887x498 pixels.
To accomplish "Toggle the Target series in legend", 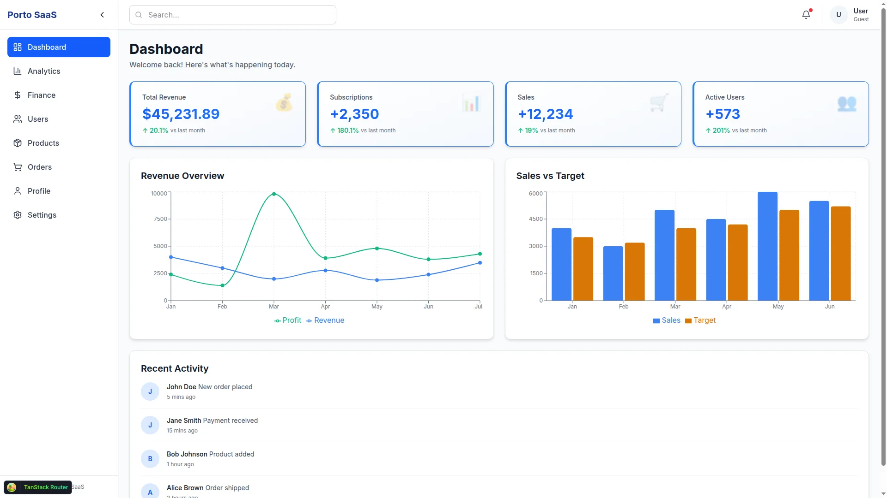I will 700,320.
